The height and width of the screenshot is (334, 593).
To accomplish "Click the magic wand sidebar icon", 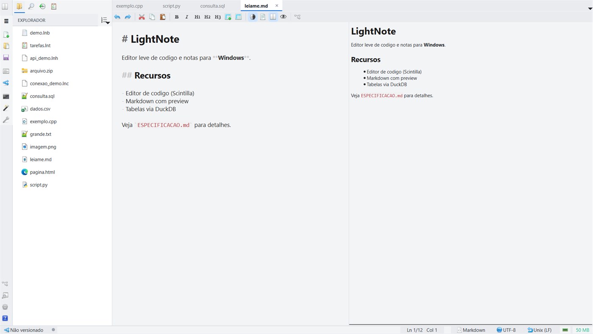I will click(6, 108).
